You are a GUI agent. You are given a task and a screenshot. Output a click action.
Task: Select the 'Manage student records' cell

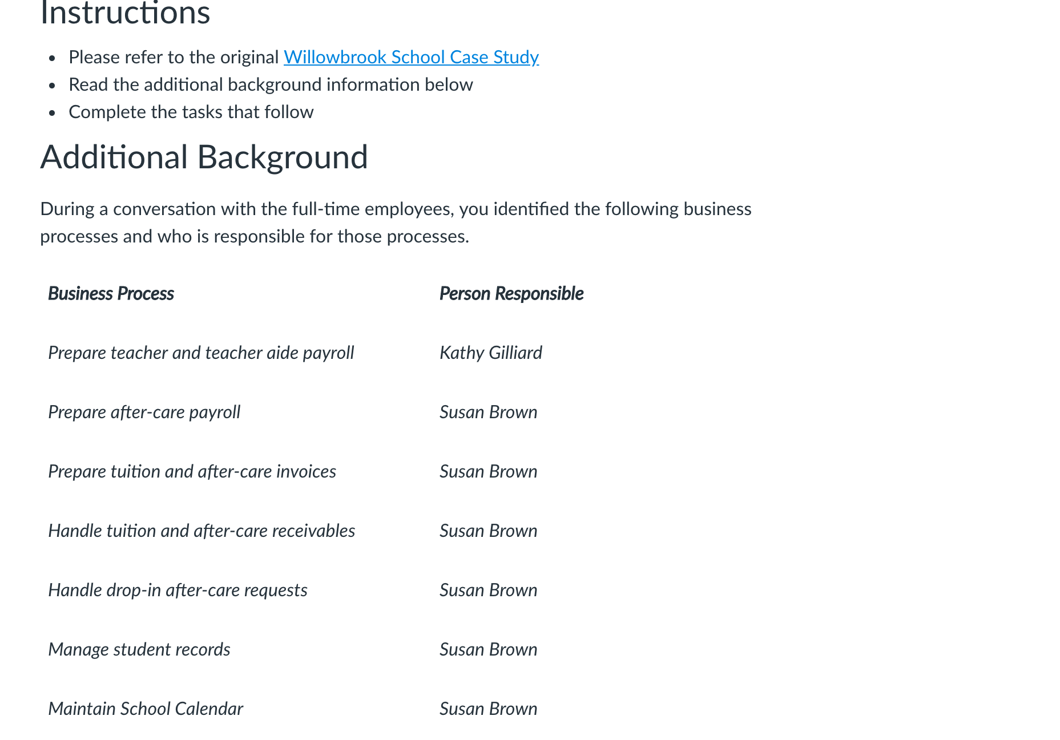click(x=139, y=649)
